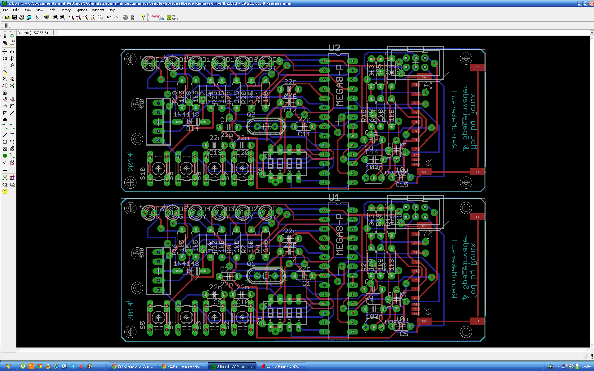Click the Ratsnest tool
Image resolution: width=594 pixels, height=371 pixels.
click(x=5, y=178)
